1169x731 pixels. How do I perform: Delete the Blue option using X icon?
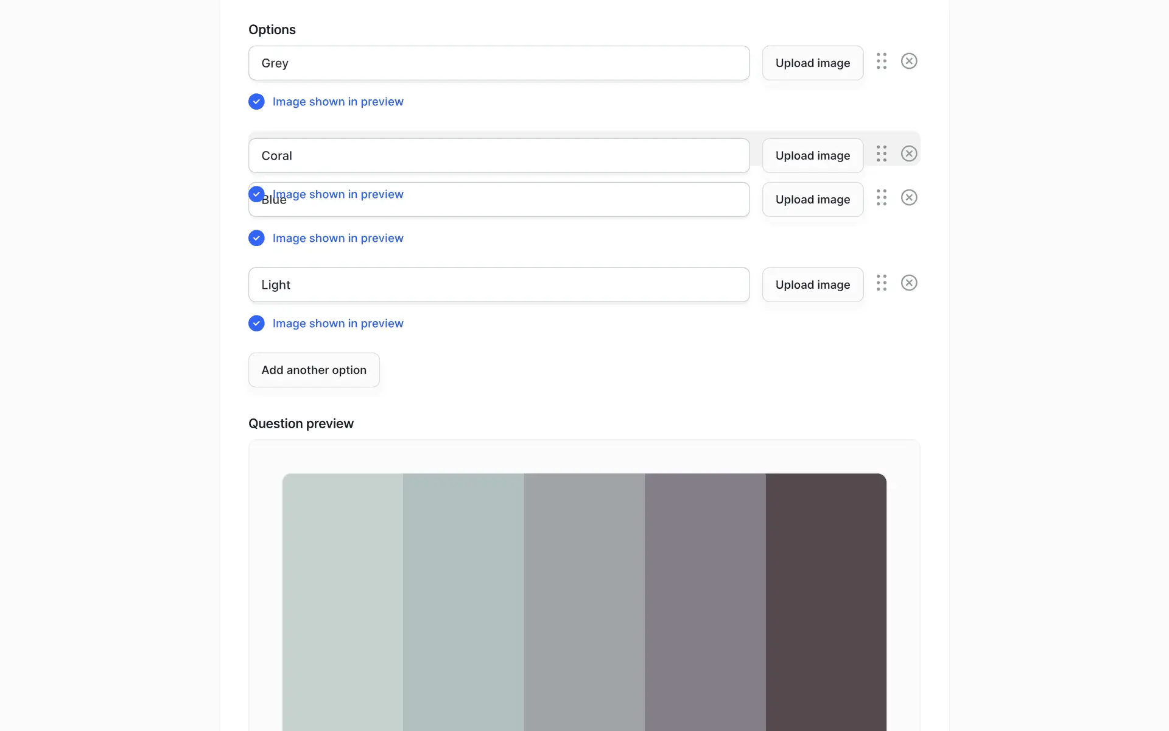click(x=908, y=197)
